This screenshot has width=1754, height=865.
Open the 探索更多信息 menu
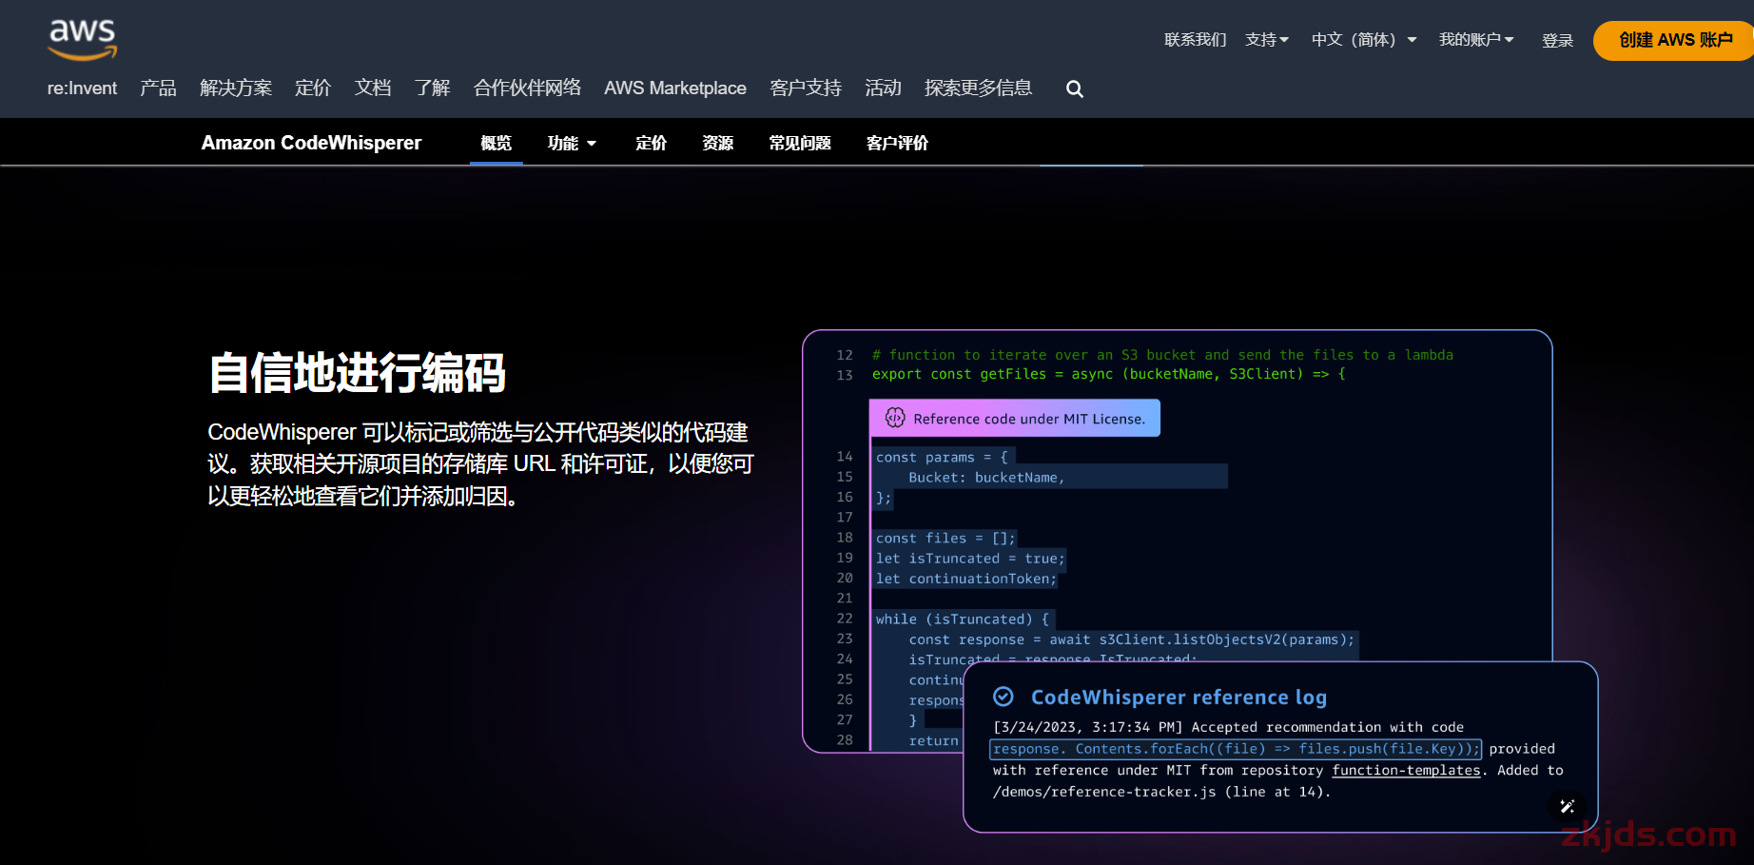pyautogui.click(x=978, y=88)
